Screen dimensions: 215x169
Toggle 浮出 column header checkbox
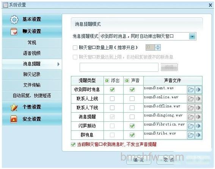[107, 81]
